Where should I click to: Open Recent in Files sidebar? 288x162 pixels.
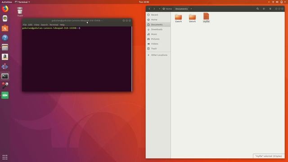click(x=158, y=15)
